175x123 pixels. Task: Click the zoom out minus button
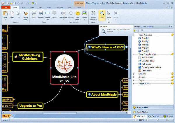148,120
